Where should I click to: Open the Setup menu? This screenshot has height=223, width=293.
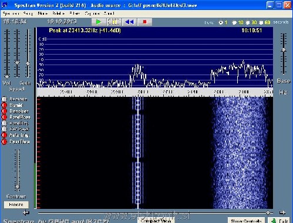28,13
